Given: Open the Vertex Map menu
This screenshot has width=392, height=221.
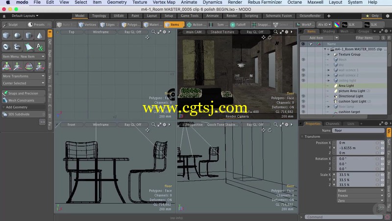Looking at the screenshot, I should click(164, 2).
